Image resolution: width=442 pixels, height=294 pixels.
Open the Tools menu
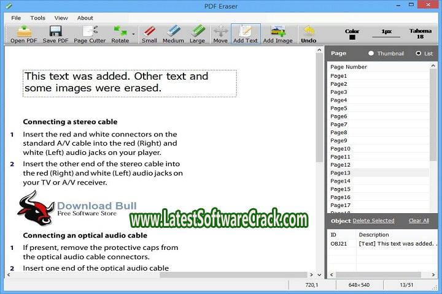pyautogui.click(x=38, y=18)
